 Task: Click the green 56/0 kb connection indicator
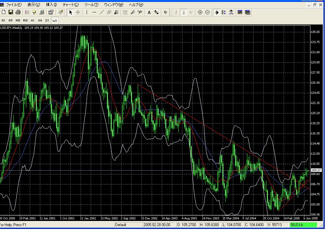pyautogui.click(x=303, y=225)
